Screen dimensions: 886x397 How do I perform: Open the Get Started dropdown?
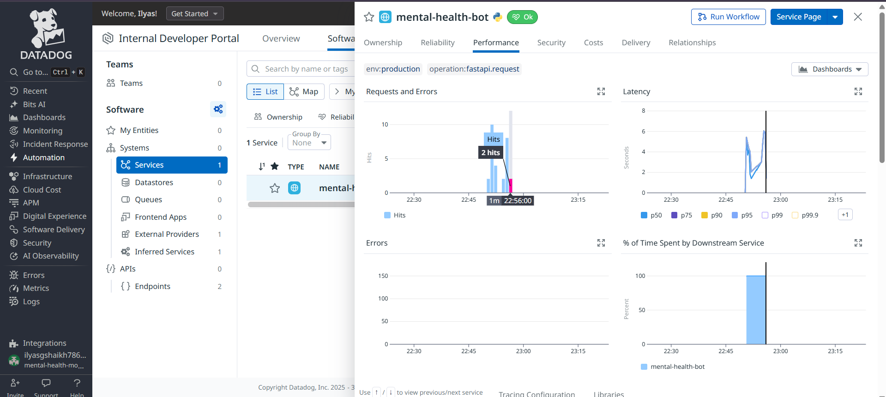point(195,13)
